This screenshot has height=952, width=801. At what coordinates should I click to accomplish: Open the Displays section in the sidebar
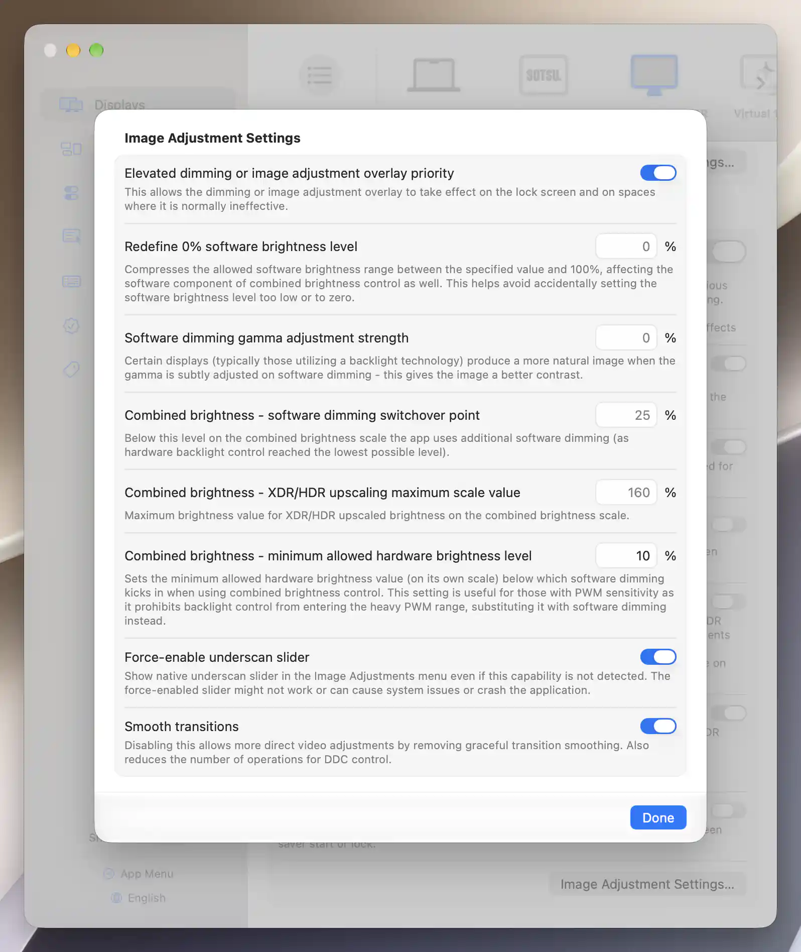click(138, 104)
